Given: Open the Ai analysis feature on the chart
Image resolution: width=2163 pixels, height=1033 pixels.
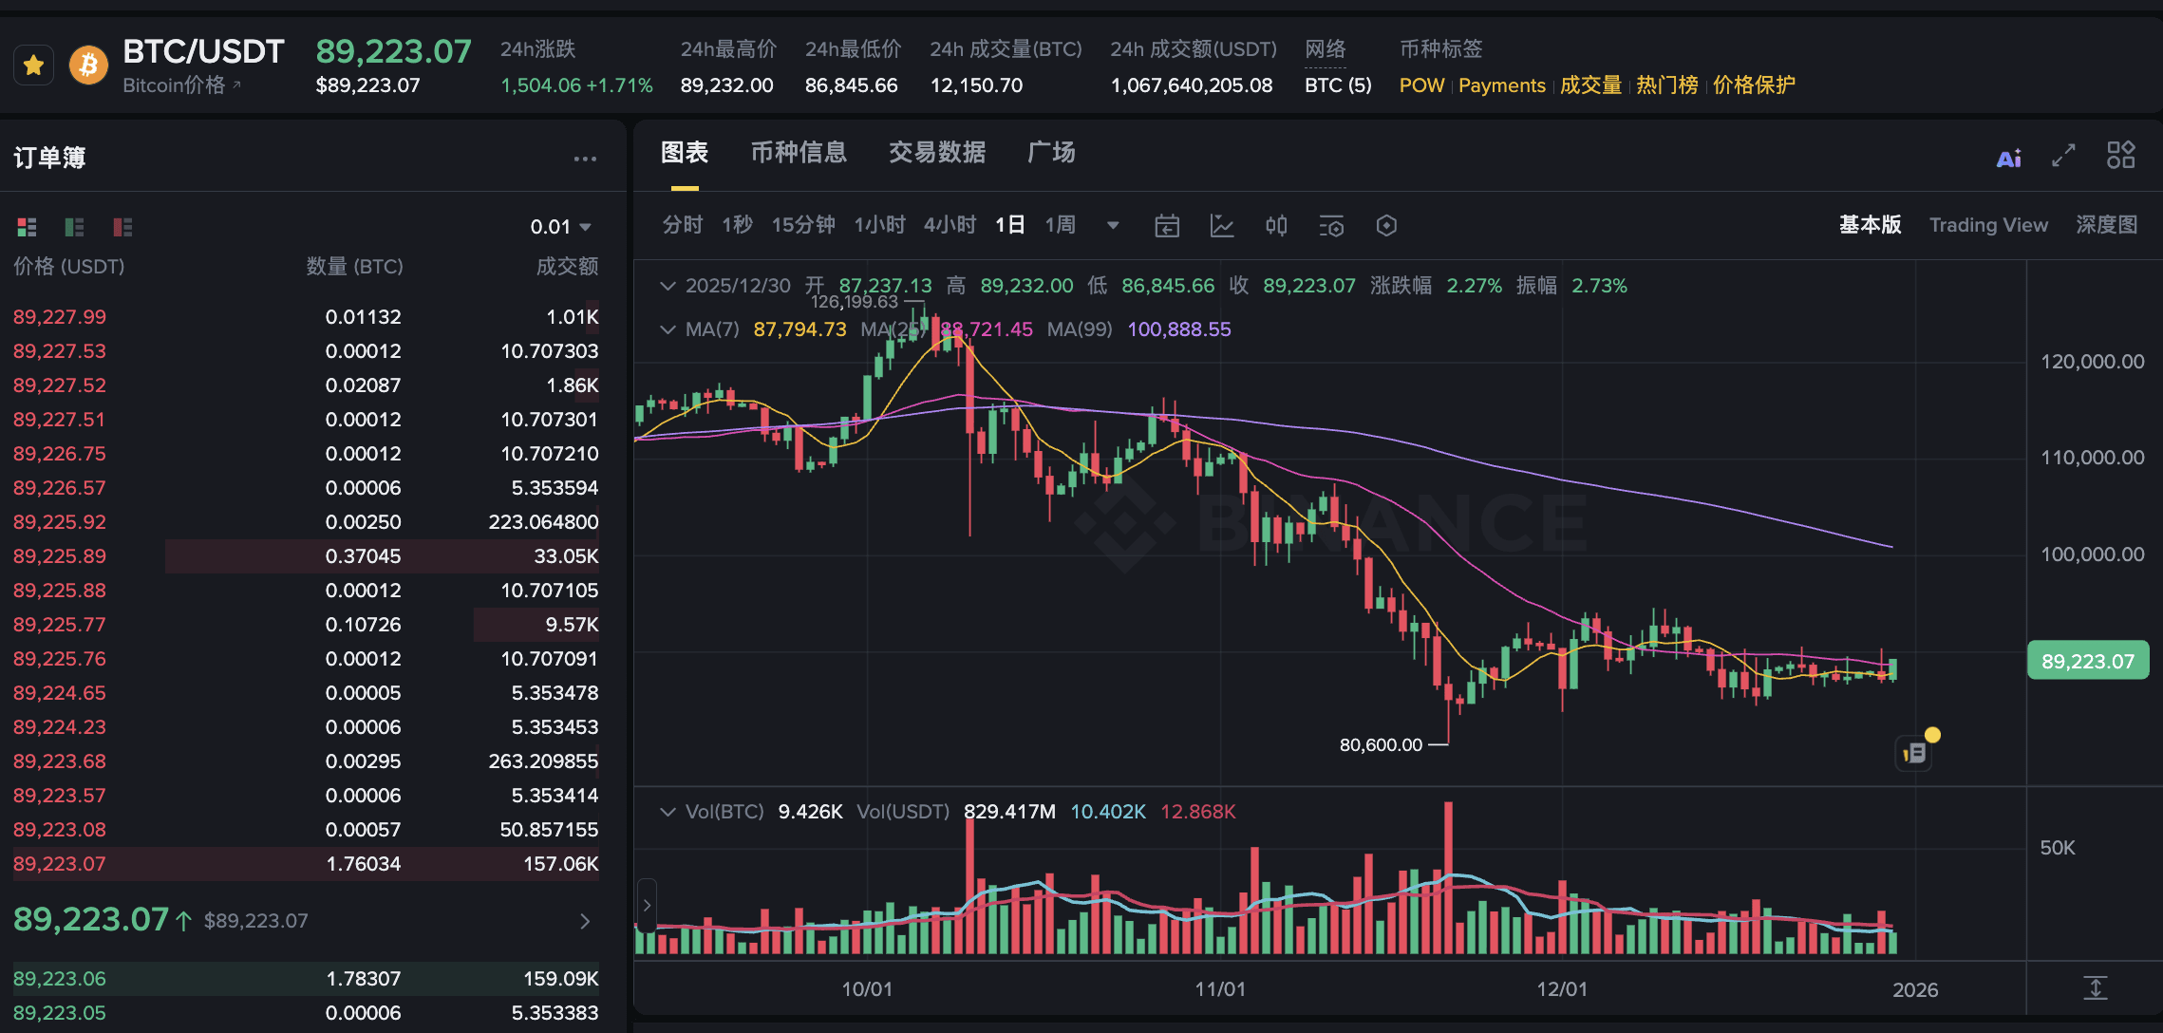Looking at the screenshot, I should (x=2009, y=157).
